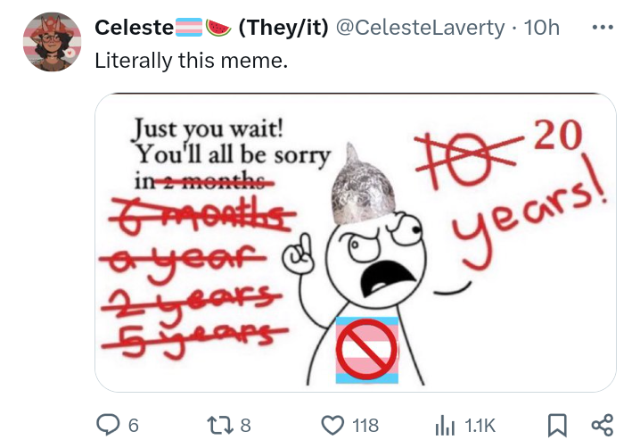The image size is (640, 448).
Task: Open the three-dot more options menu
Action: click(603, 28)
